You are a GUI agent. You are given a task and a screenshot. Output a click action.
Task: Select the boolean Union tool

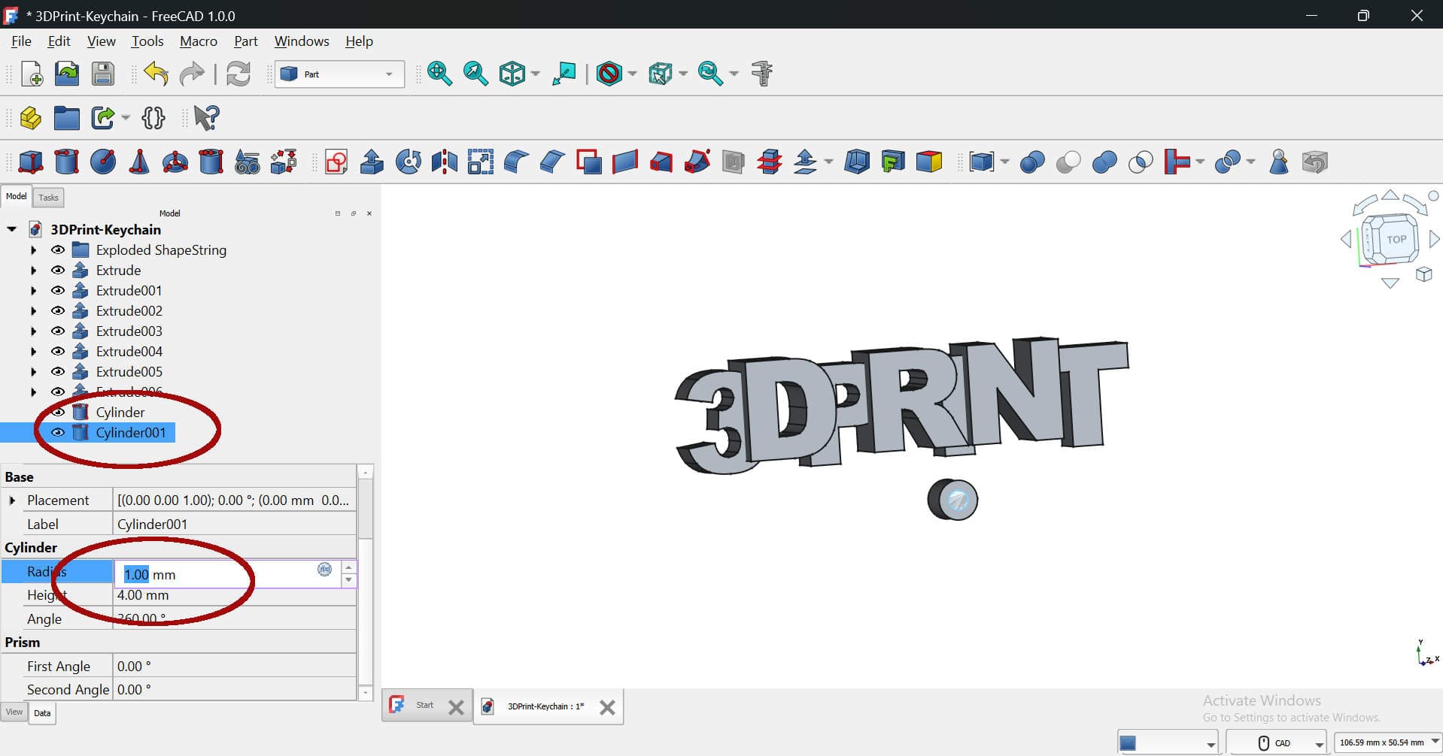[1104, 162]
